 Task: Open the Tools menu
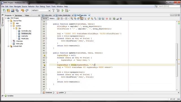pyautogui.click(x=53, y=7)
